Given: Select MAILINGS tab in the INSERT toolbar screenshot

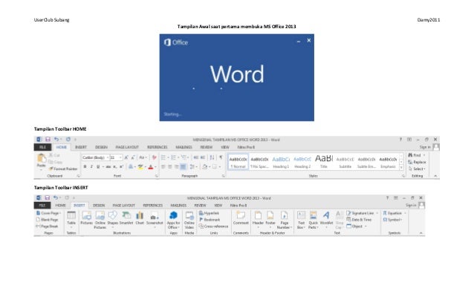Looking at the screenshot, I should pos(178,206).
